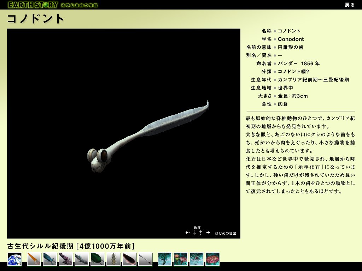The image size is (362, 271).
Task: Select the spotted creature thumbnail
Action: [x=65, y=259]
